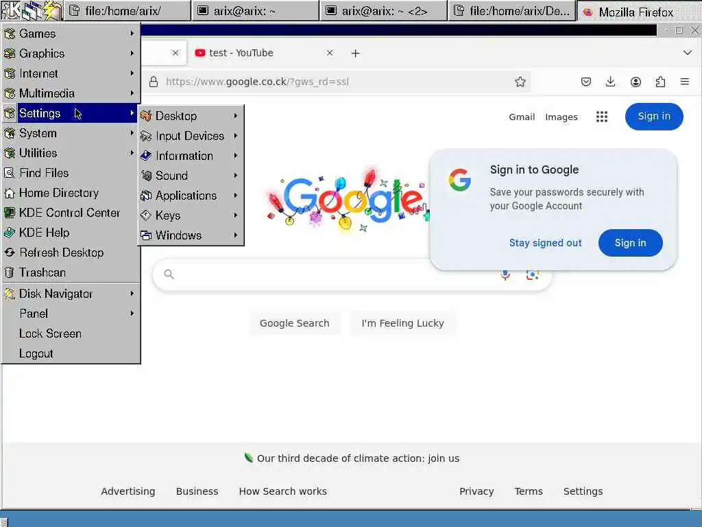
Task: Expand the Panel submenu
Action: 71,314
